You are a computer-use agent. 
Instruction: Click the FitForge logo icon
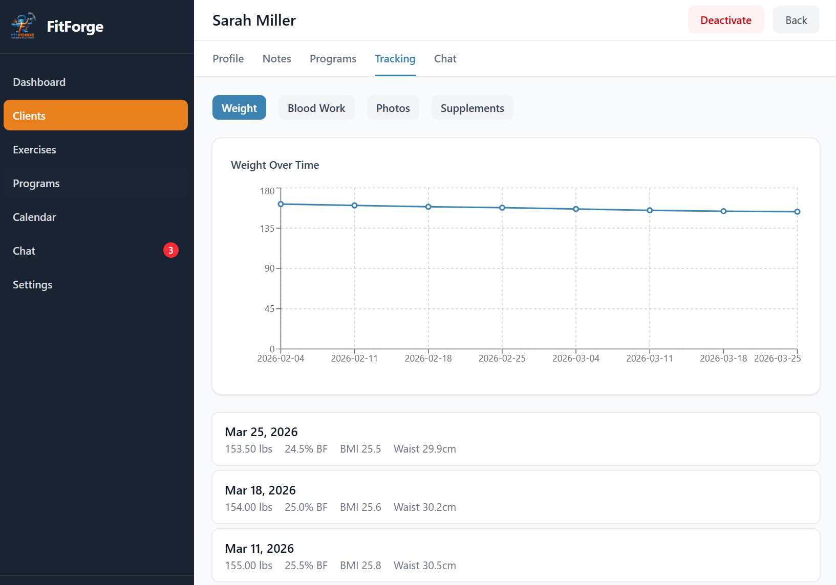click(x=23, y=26)
